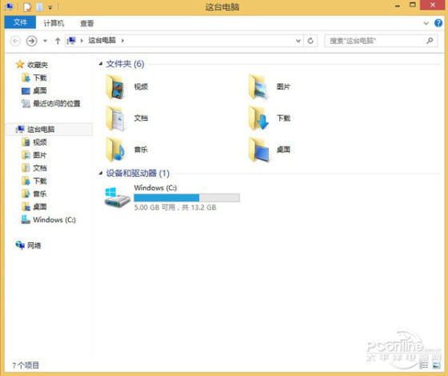Open the 视频 videos folder icon

tap(115, 86)
